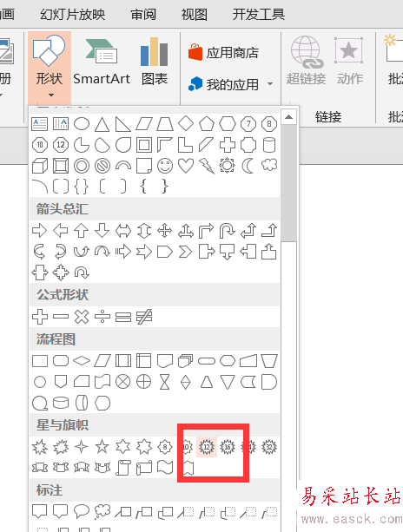Click the shapes gallery scroll-up arrow
Image resolution: width=403 pixels, height=532 pixels.
289,117
